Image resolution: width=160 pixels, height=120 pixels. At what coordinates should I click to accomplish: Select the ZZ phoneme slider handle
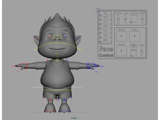coord(100,38)
